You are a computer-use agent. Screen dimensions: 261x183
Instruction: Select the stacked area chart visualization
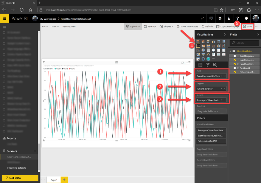[x=208, y=46]
